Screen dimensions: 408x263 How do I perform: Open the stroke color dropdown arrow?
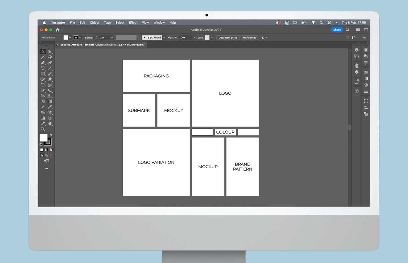pos(80,38)
